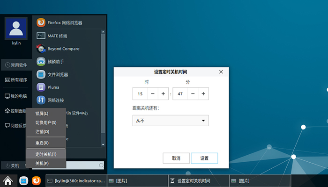Viewport: 328px width, 187px height.
Task: Click the kylin user avatar
Action: [16, 29]
